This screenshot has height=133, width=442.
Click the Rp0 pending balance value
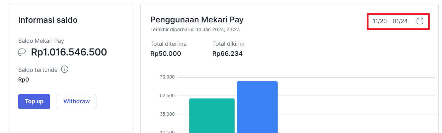[23, 80]
